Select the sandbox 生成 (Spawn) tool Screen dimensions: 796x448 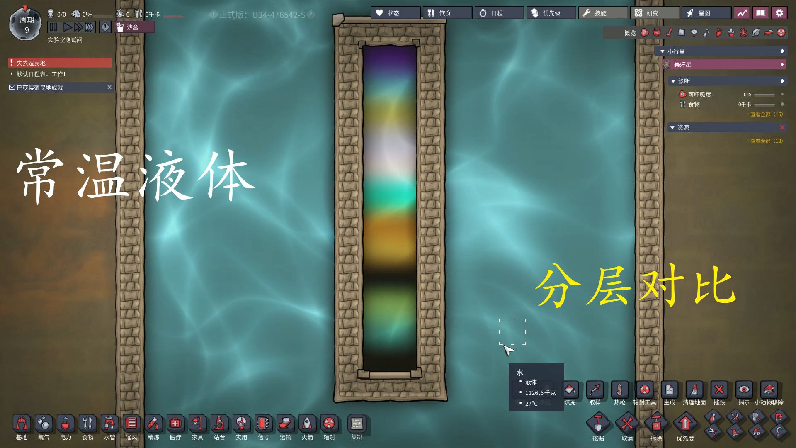coord(670,390)
